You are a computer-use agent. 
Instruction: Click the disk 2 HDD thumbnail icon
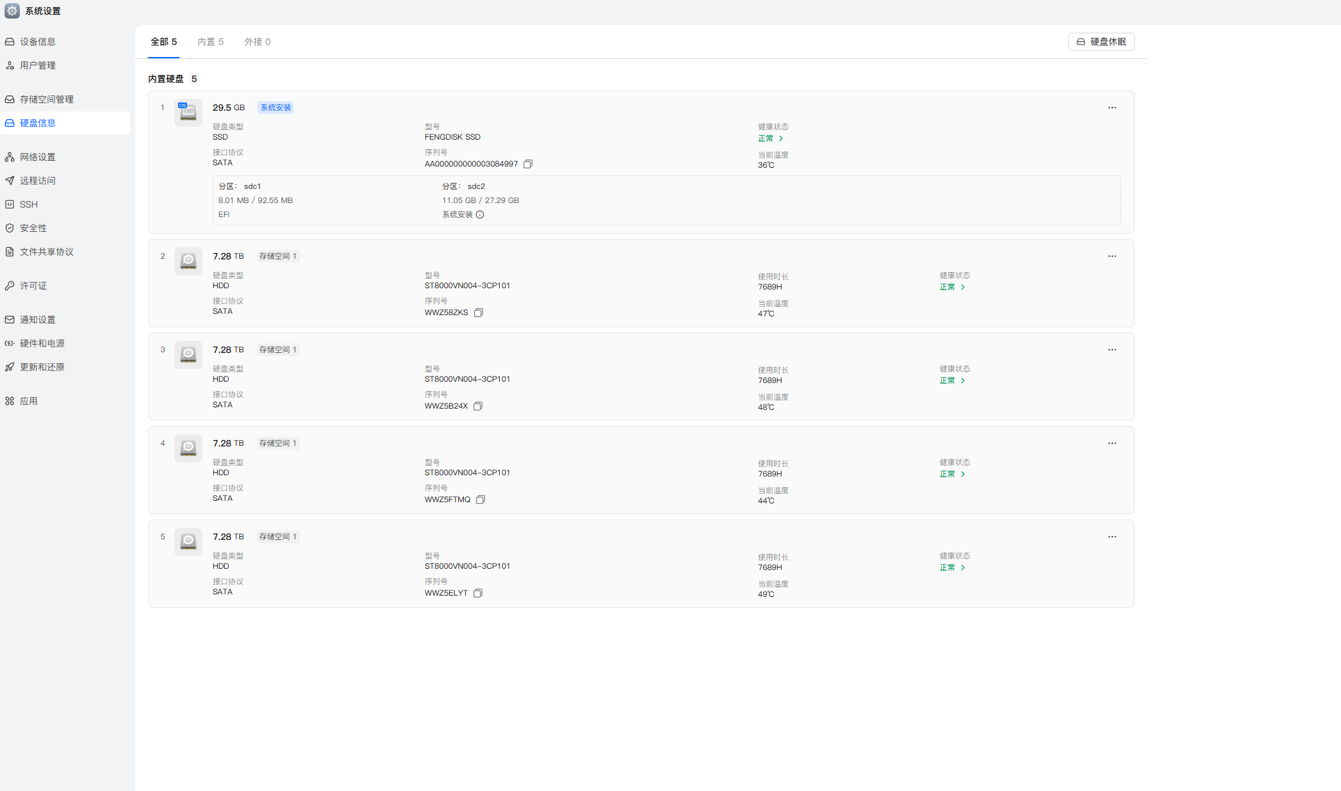coord(188,261)
